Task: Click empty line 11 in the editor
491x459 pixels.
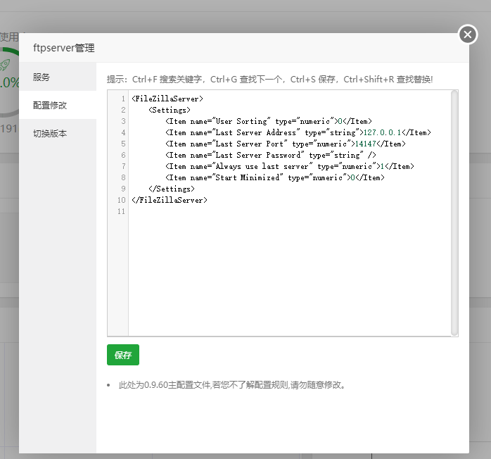Action: tap(288, 211)
